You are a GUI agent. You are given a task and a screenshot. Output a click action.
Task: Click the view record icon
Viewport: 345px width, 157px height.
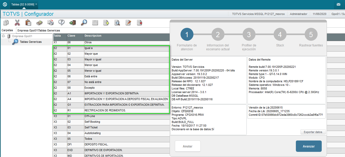click(117, 22)
